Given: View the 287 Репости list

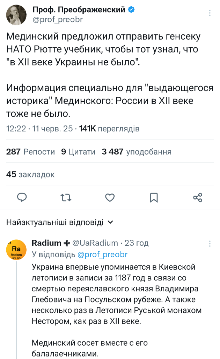Looking at the screenshot, I should [31, 152].
